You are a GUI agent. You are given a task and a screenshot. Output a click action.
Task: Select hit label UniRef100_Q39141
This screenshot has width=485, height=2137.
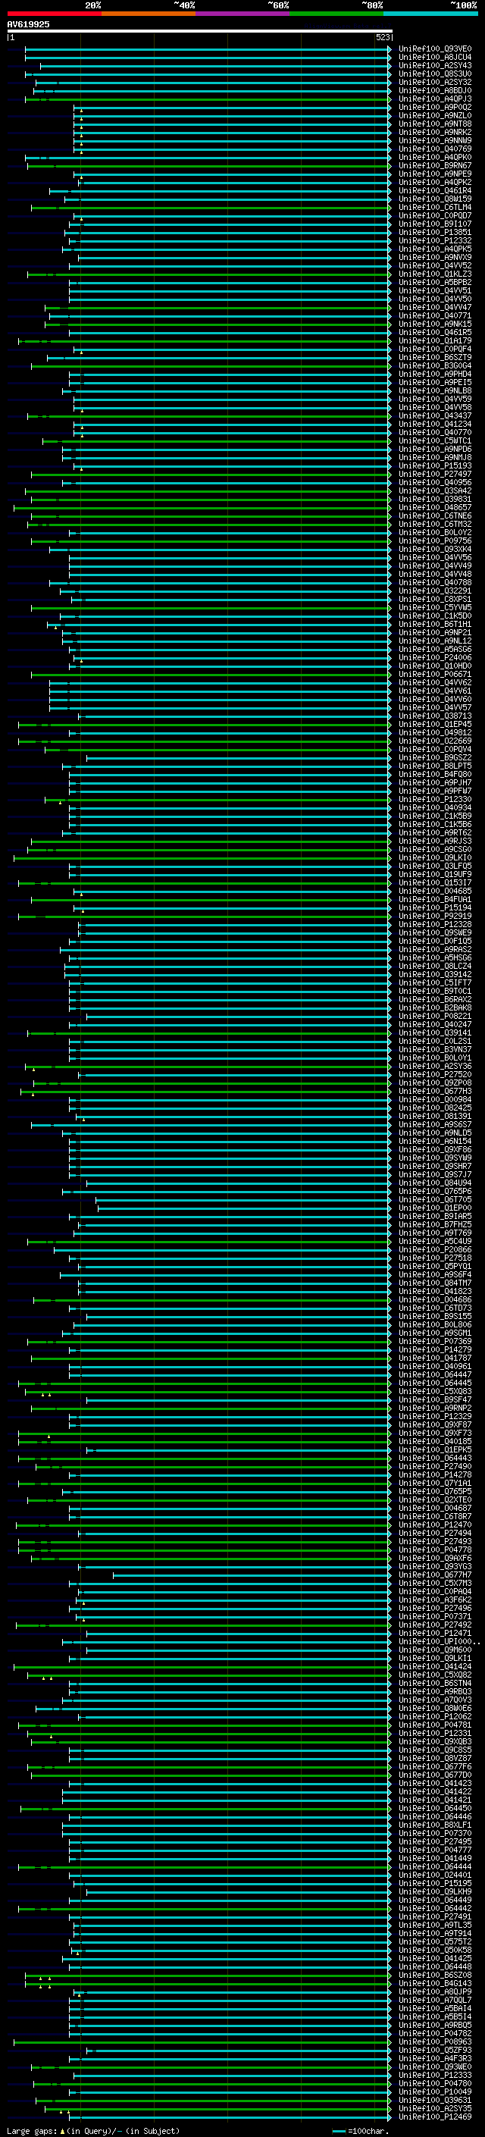tap(435, 1032)
